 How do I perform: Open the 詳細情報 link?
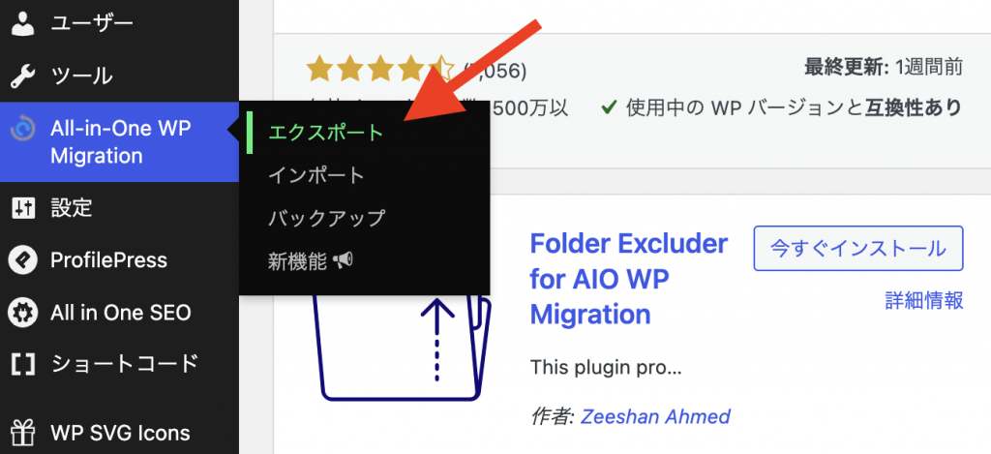coord(924,300)
